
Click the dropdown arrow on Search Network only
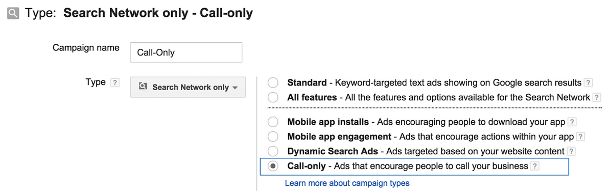point(234,88)
